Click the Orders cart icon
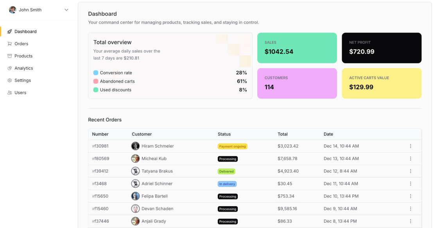Viewport: 434px width, 228px height. click(10, 44)
